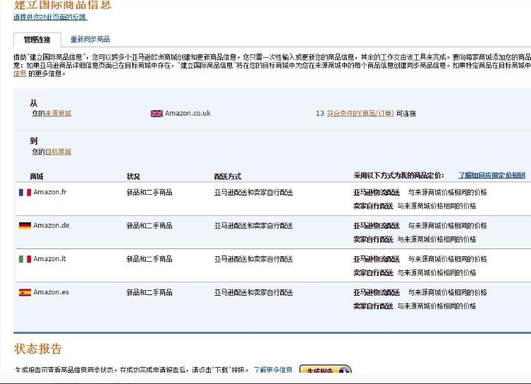Viewport: 531px width, 384px height.
Task: Click 亚马逊物流配送 pricing label in Amazon.it row
Action: click(x=377, y=259)
